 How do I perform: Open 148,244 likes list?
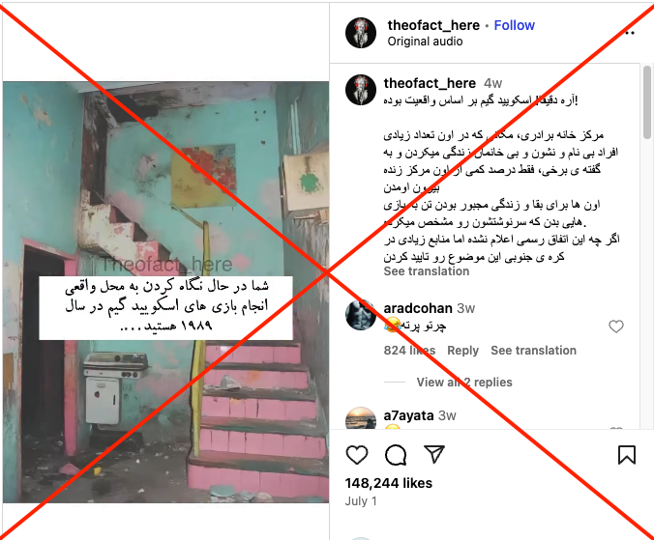pos(389,483)
